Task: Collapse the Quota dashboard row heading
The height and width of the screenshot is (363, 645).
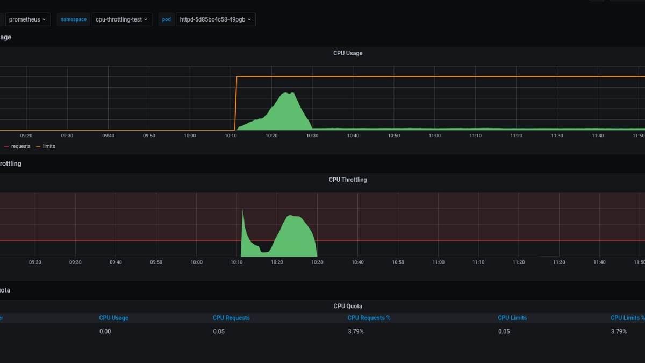Action: (x=5, y=290)
